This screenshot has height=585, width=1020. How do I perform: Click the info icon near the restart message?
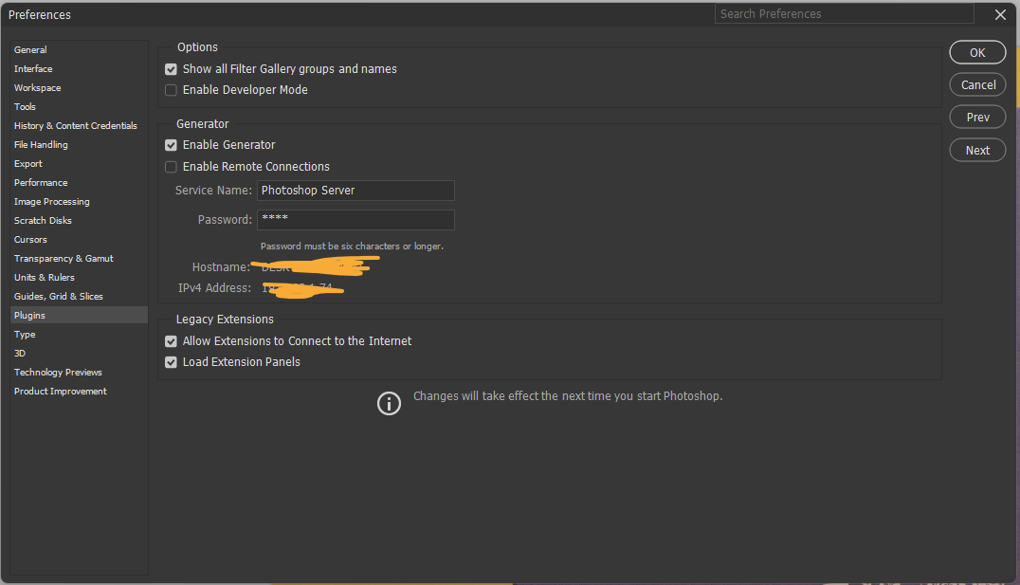pyautogui.click(x=389, y=403)
